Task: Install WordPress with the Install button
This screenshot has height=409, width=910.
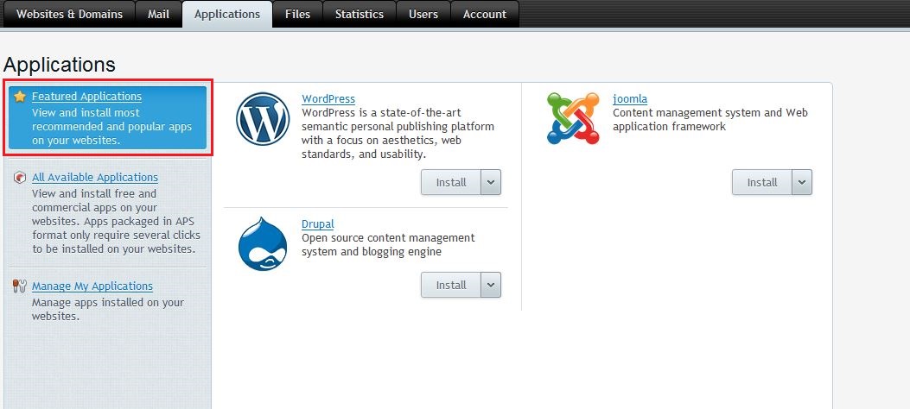Action: (451, 182)
